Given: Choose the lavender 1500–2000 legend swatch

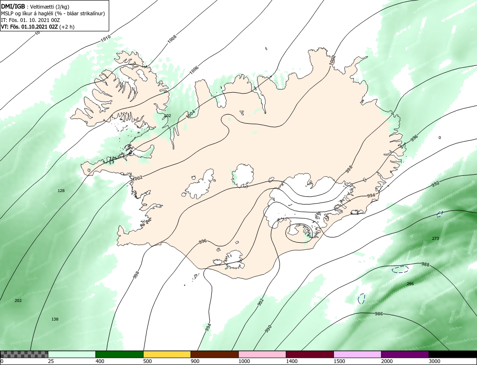Looking at the screenshot, I should pyautogui.click(x=357, y=354).
